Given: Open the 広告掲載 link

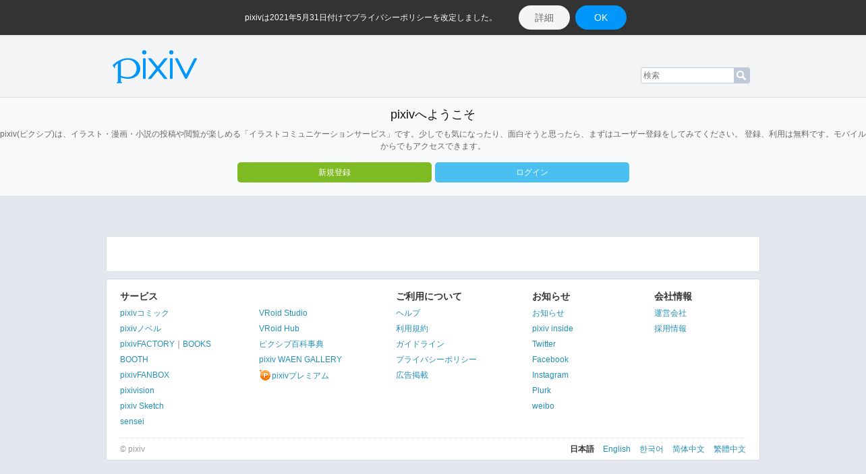Looking at the screenshot, I should coord(412,375).
